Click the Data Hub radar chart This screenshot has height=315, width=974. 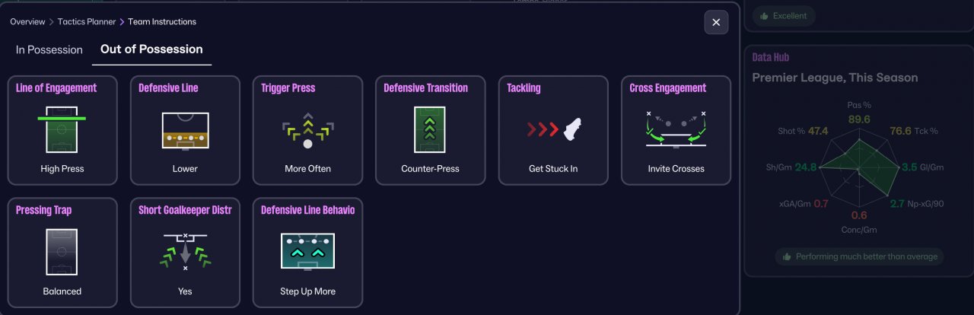[858, 167]
